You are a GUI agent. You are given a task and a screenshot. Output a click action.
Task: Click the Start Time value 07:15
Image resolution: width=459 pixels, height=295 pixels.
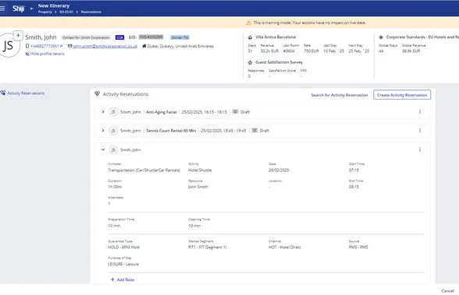(x=354, y=170)
